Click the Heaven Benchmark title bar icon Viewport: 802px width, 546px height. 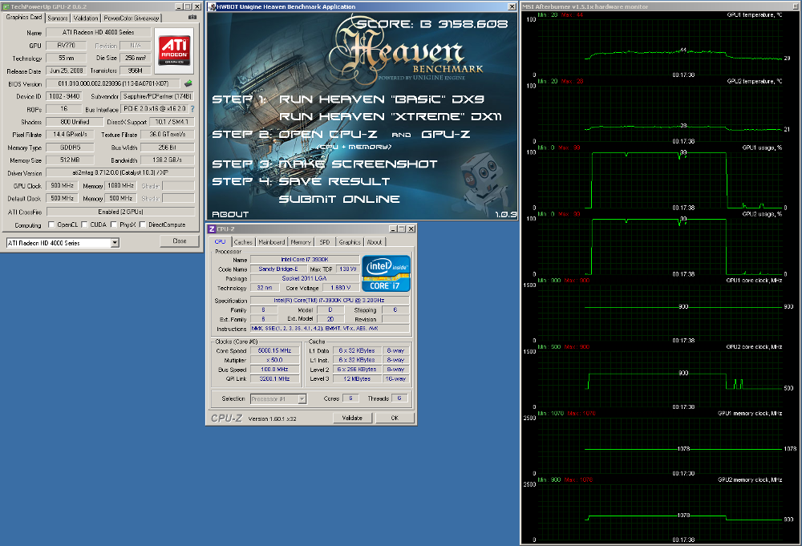[x=213, y=6]
